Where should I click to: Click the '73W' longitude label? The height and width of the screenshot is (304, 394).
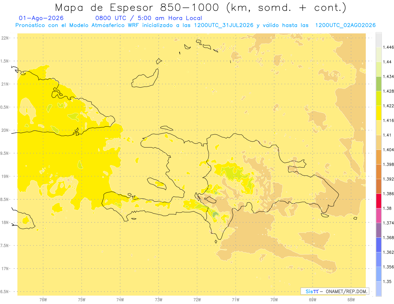coord(159,299)
